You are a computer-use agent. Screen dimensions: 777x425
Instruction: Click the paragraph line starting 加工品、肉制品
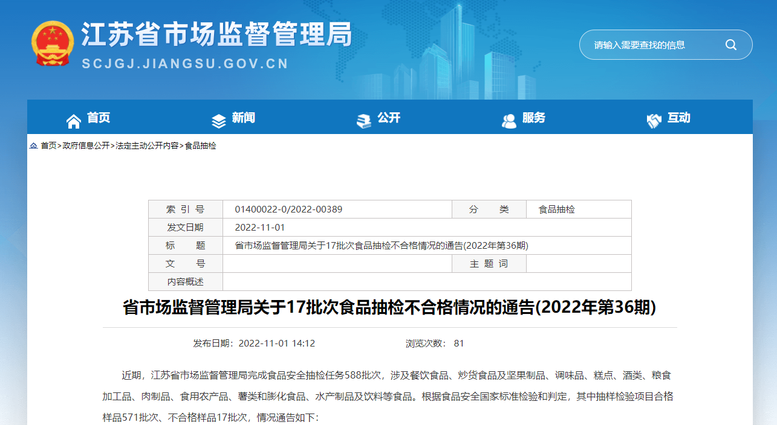388,397
